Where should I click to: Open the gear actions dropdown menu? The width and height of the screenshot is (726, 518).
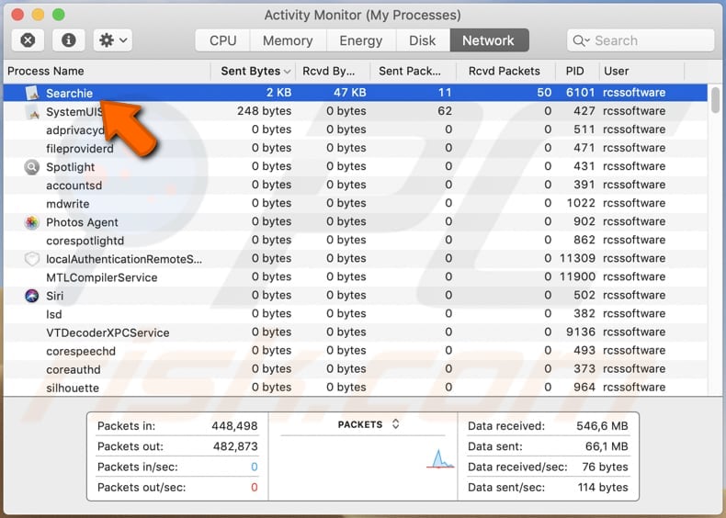point(114,40)
